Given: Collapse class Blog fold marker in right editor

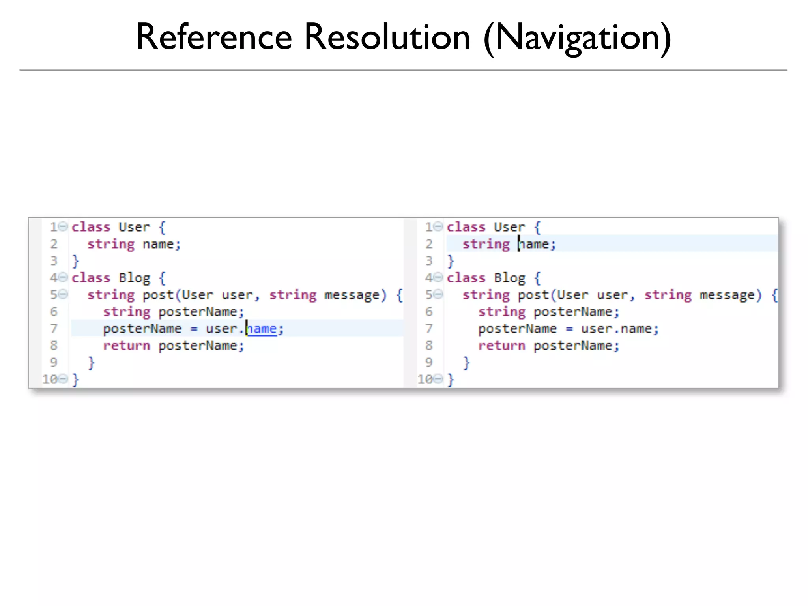Looking at the screenshot, I should [438, 277].
